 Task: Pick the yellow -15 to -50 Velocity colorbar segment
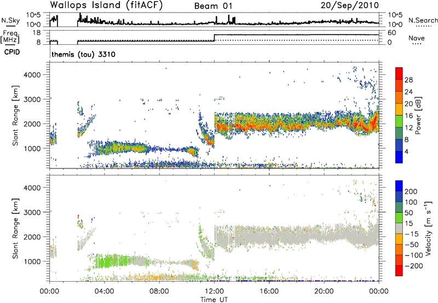pyautogui.click(x=399, y=239)
